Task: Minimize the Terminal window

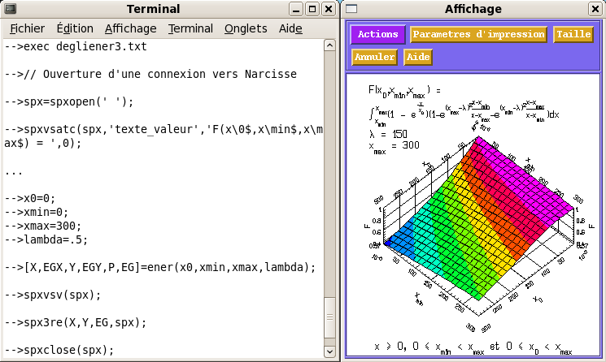Action: [x=296, y=9]
